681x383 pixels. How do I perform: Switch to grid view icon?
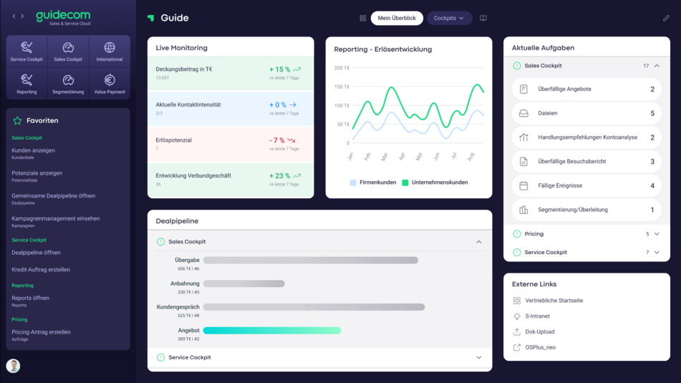point(362,19)
